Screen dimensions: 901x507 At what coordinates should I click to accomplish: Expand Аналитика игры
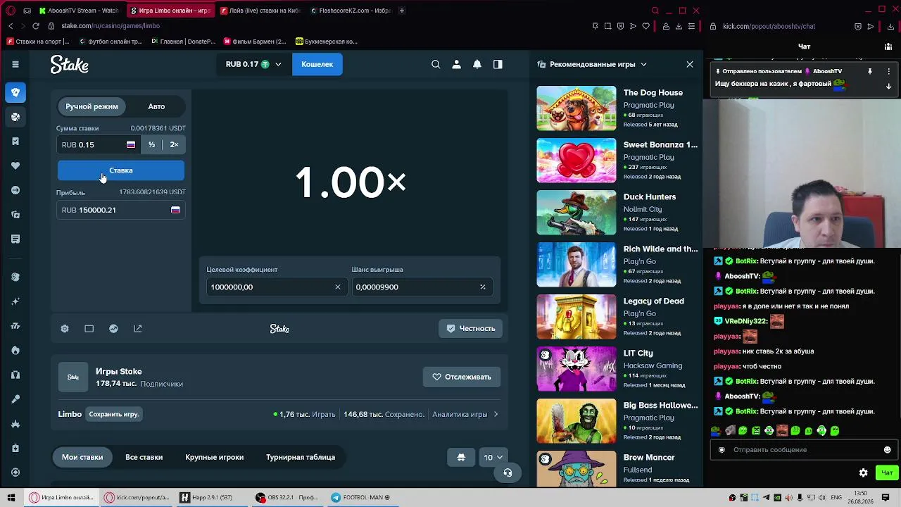point(465,414)
